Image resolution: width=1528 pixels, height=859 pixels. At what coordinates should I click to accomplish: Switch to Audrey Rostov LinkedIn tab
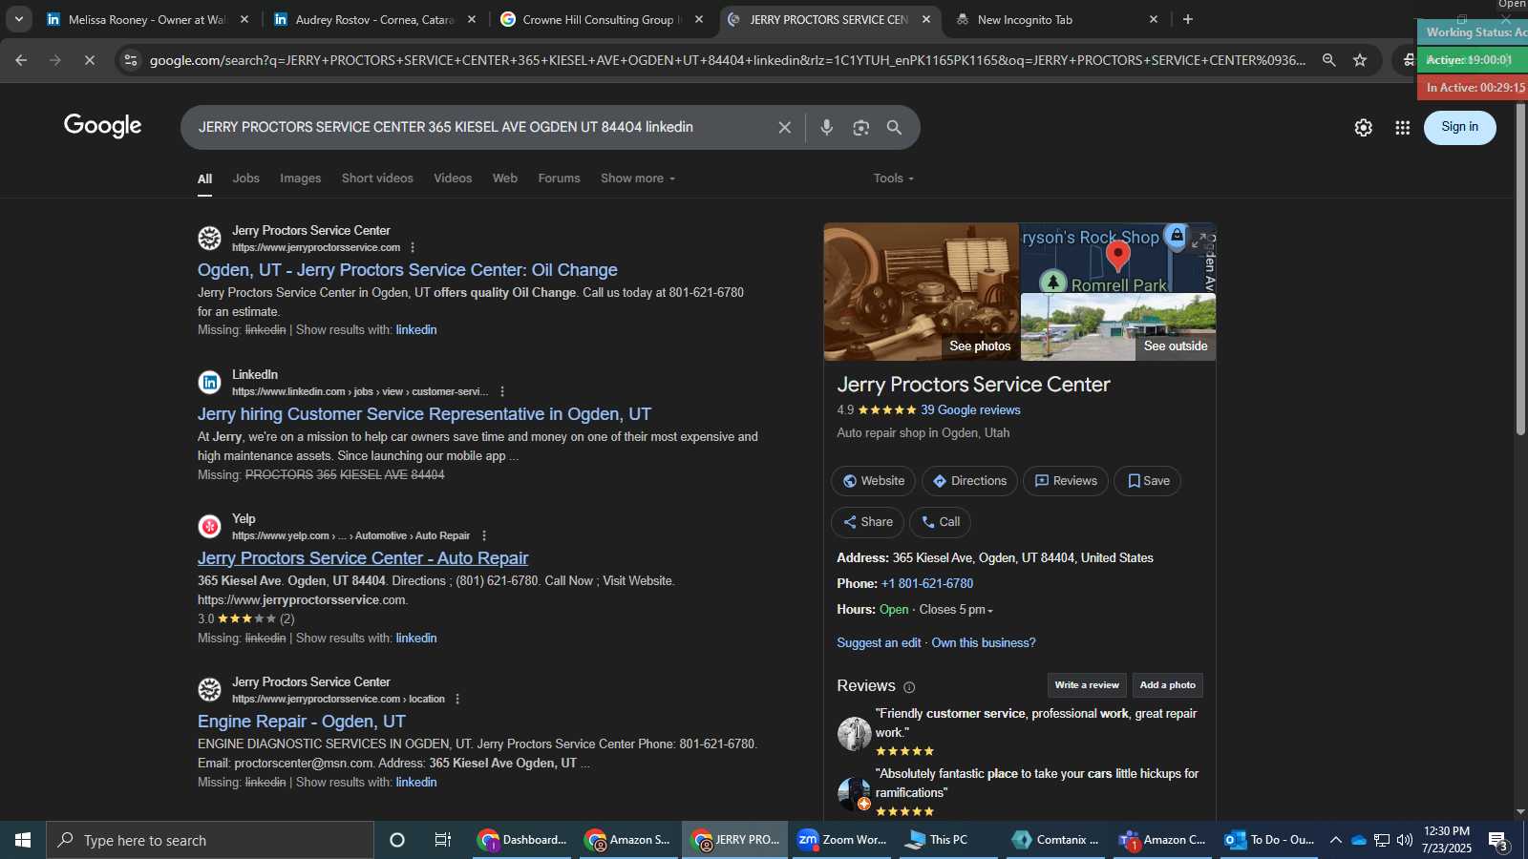point(373,19)
